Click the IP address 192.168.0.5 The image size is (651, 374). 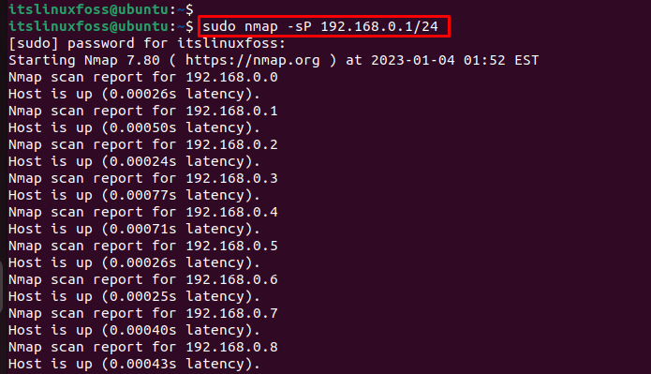tap(231, 246)
